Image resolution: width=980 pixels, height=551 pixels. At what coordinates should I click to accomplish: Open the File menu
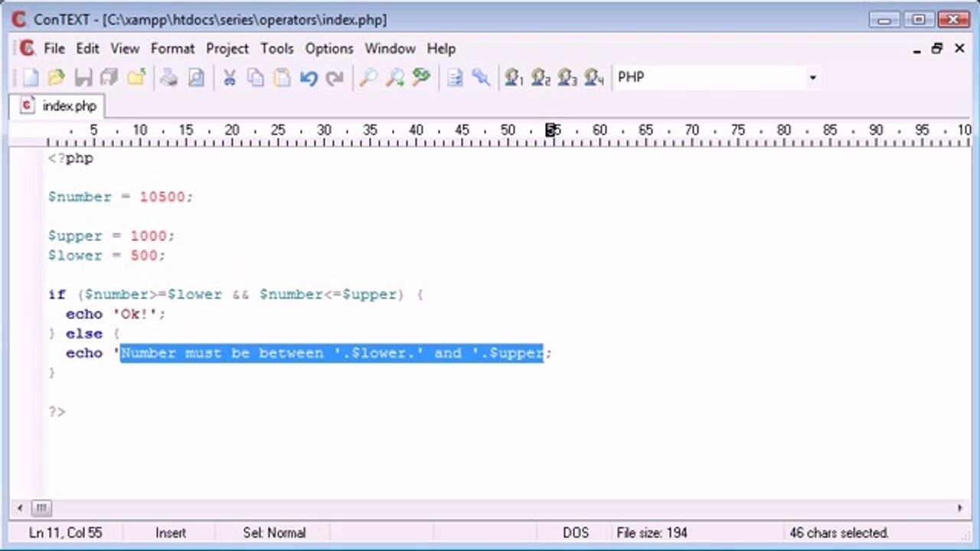(x=54, y=48)
